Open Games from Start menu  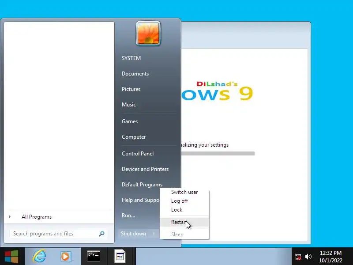click(130, 121)
